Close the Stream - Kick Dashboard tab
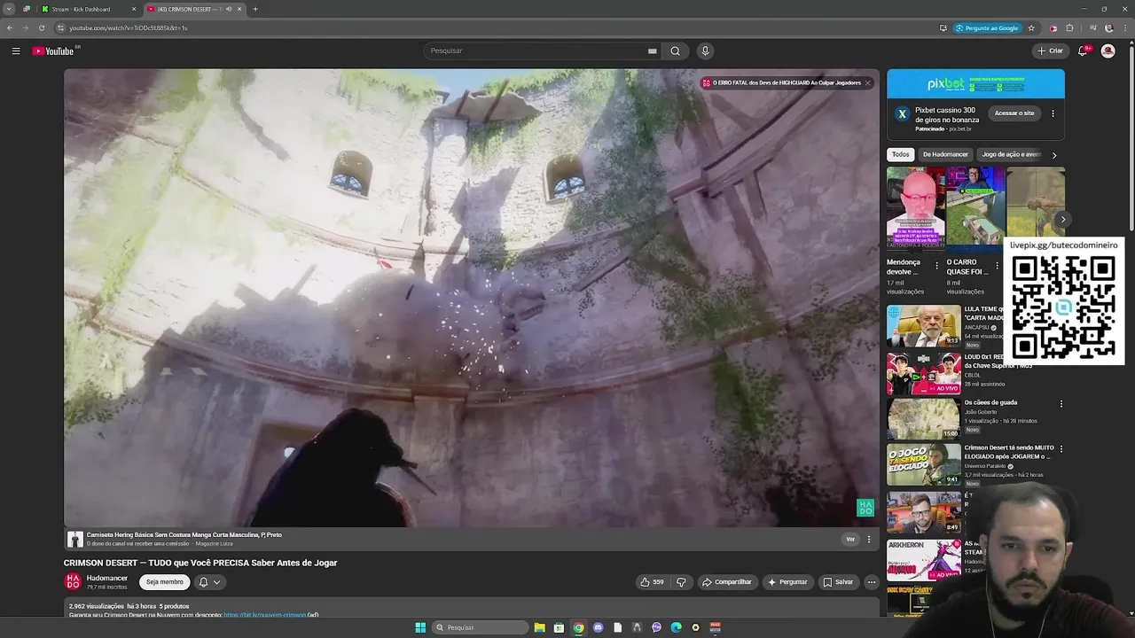Screen dimensions: 1135x638 (134, 9)
